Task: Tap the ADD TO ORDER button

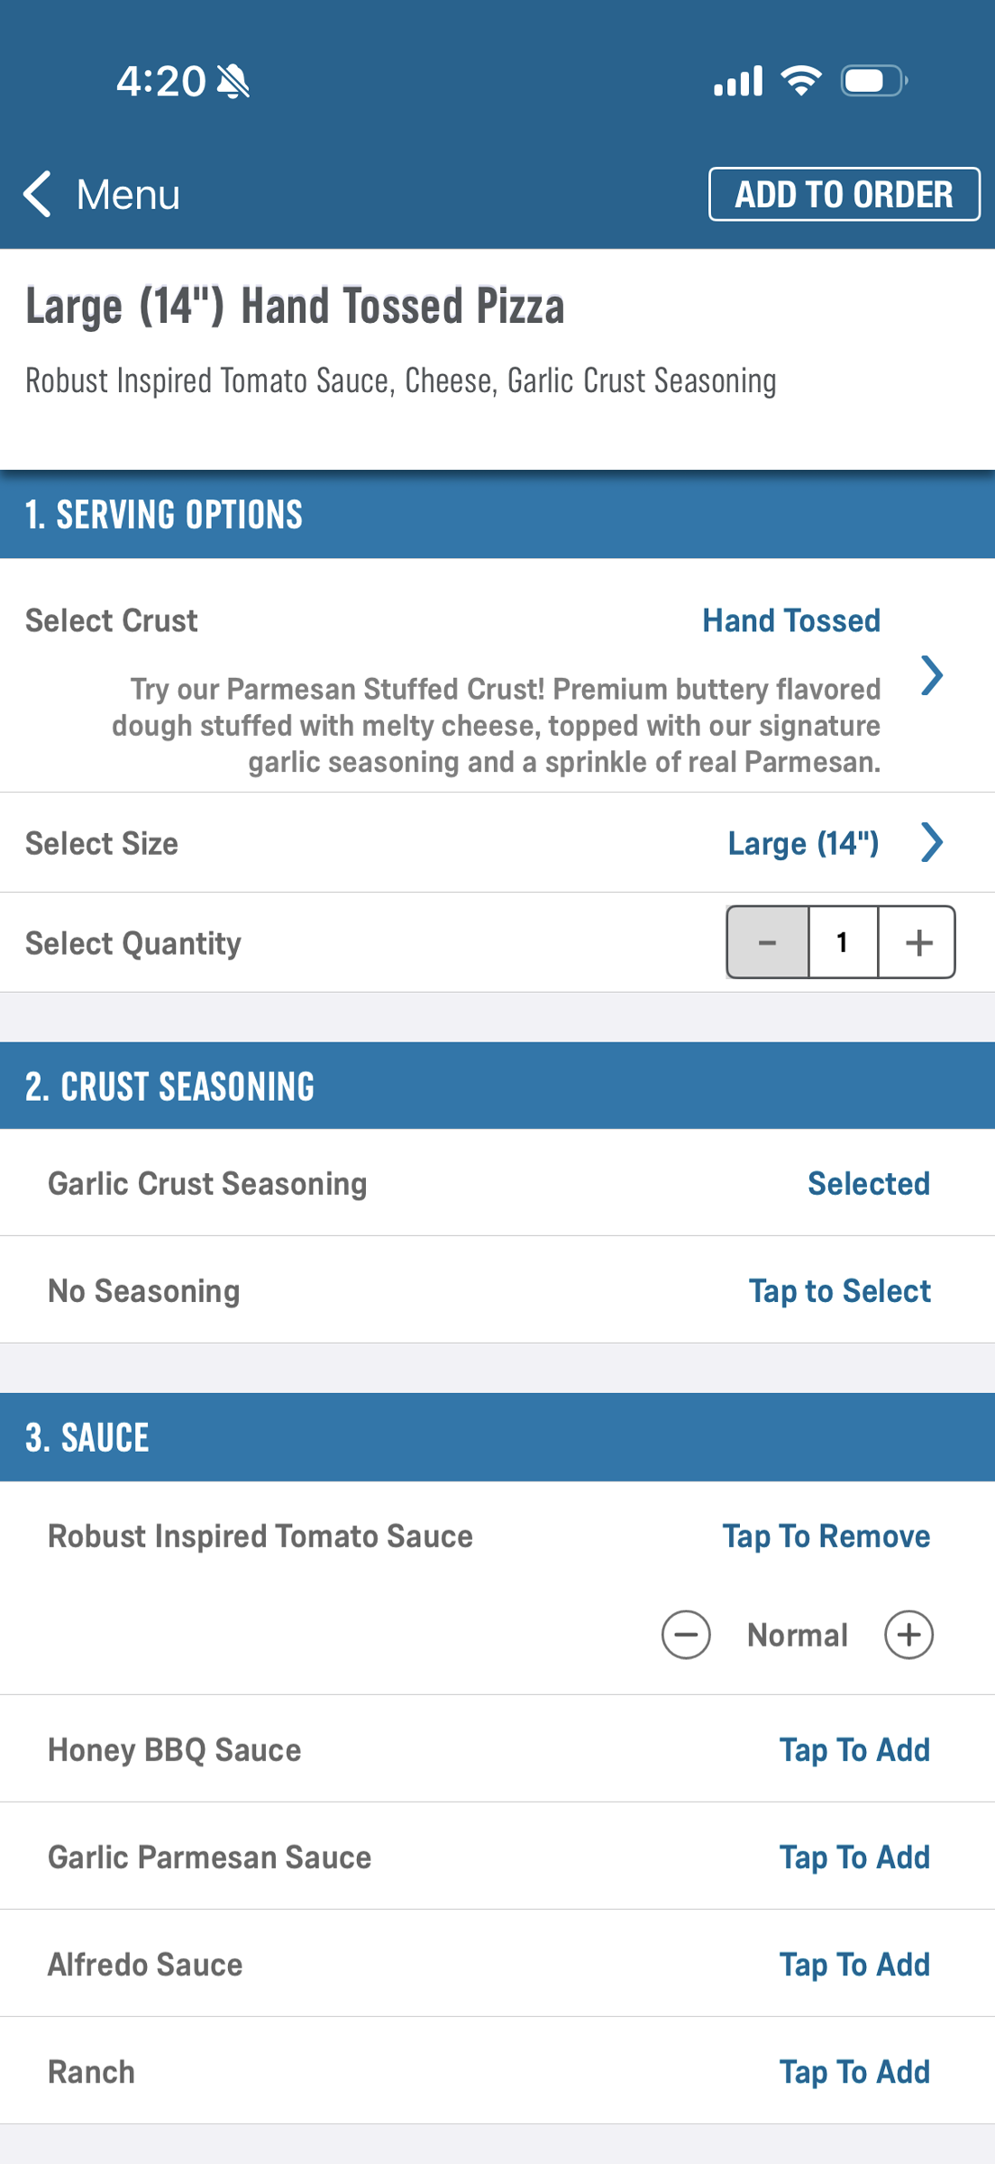Action: (844, 194)
